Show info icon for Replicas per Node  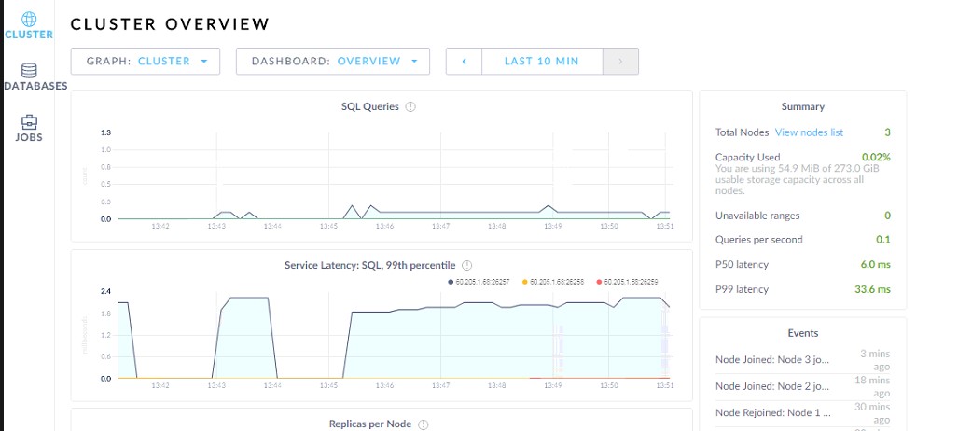pyautogui.click(x=424, y=424)
